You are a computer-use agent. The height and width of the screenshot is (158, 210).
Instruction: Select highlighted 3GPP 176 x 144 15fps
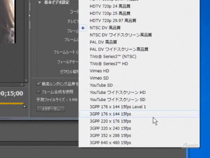(139, 114)
